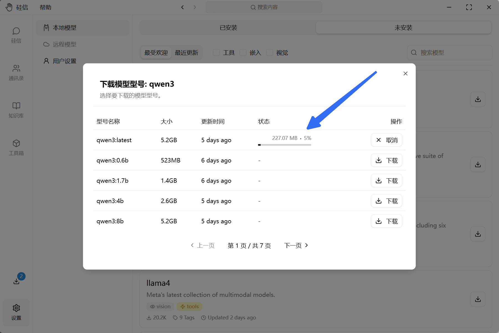Image resolution: width=499 pixels, height=333 pixels.
Task: Toggle the 工具 filter checkbox
Action: [216, 53]
